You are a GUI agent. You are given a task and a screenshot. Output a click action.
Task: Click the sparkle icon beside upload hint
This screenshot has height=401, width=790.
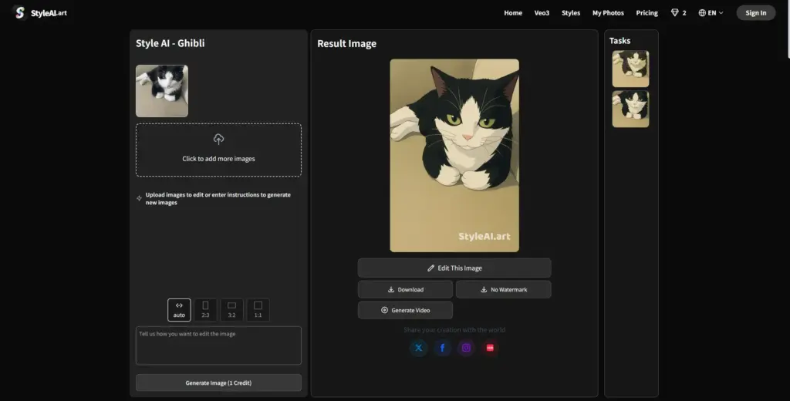139,198
